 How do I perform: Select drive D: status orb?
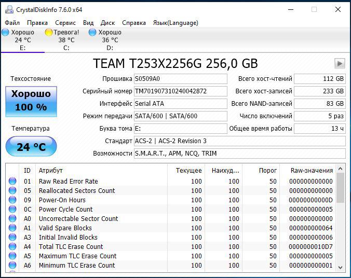[x=92, y=33]
